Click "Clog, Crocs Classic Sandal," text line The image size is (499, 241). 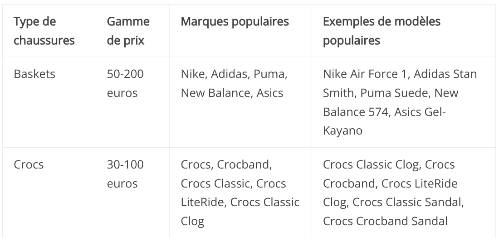(x=393, y=202)
